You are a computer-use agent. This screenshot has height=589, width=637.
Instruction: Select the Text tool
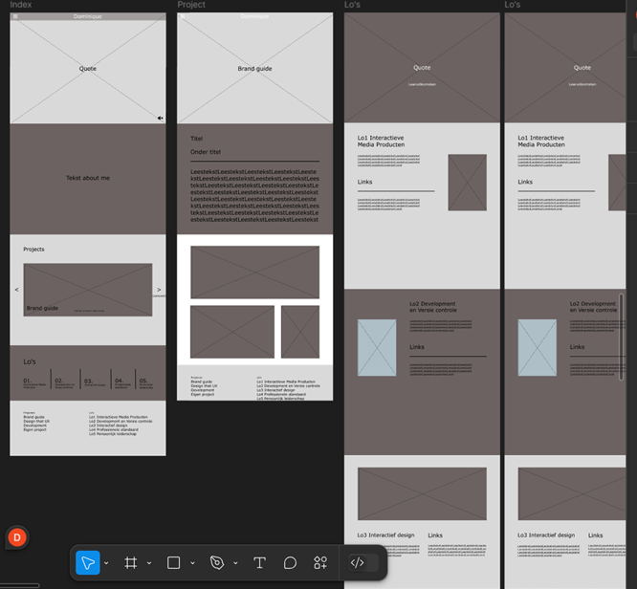(259, 562)
